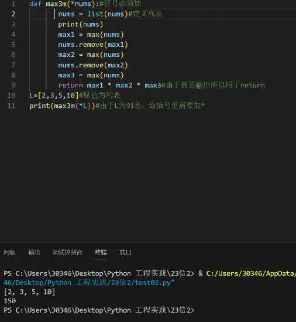Place cursor on def max3m function name

56,4
